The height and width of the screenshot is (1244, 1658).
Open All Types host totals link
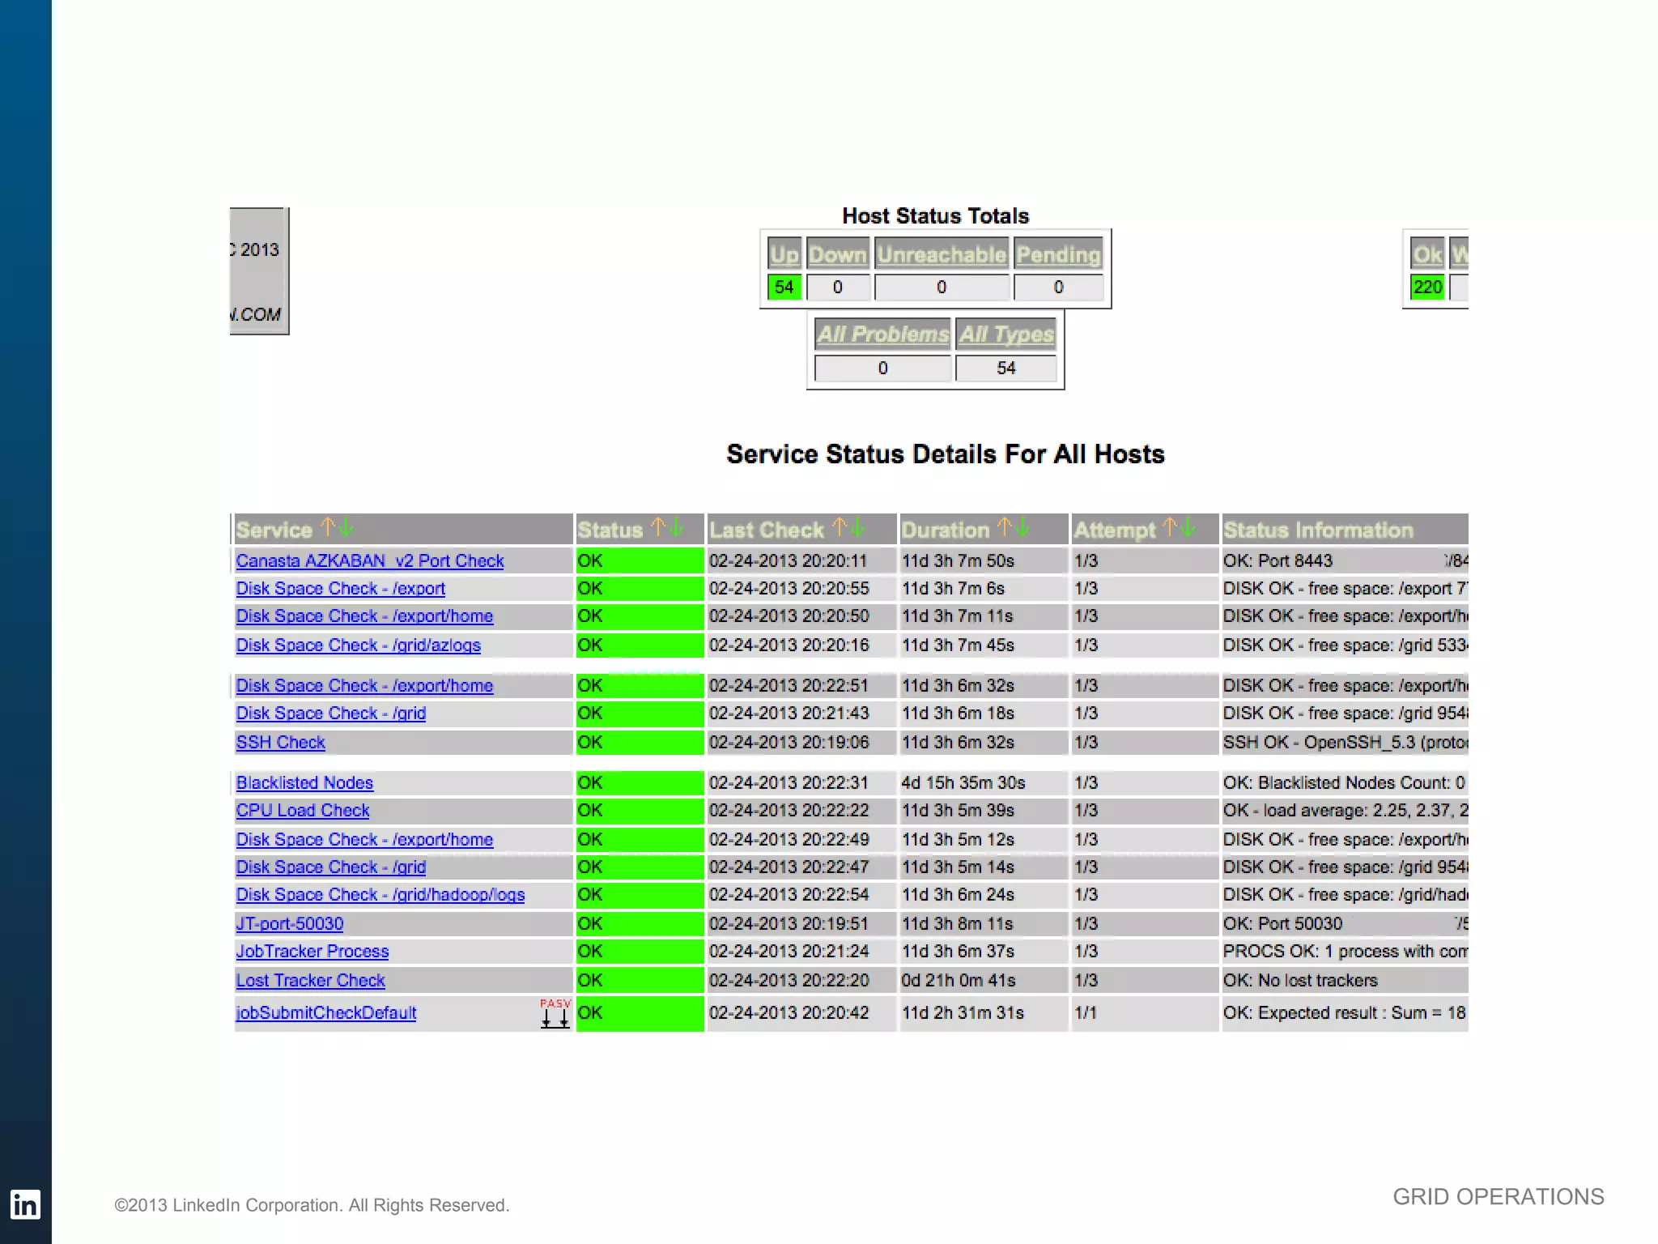(x=1006, y=334)
